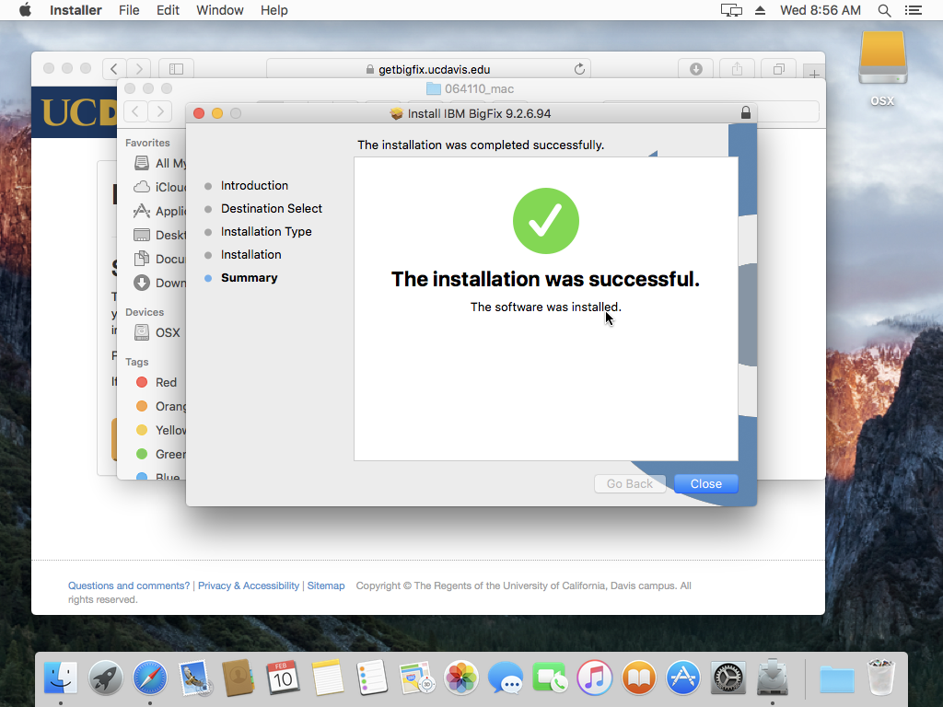Click Safari's back button
Screen dimensions: 943x707
point(114,69)
